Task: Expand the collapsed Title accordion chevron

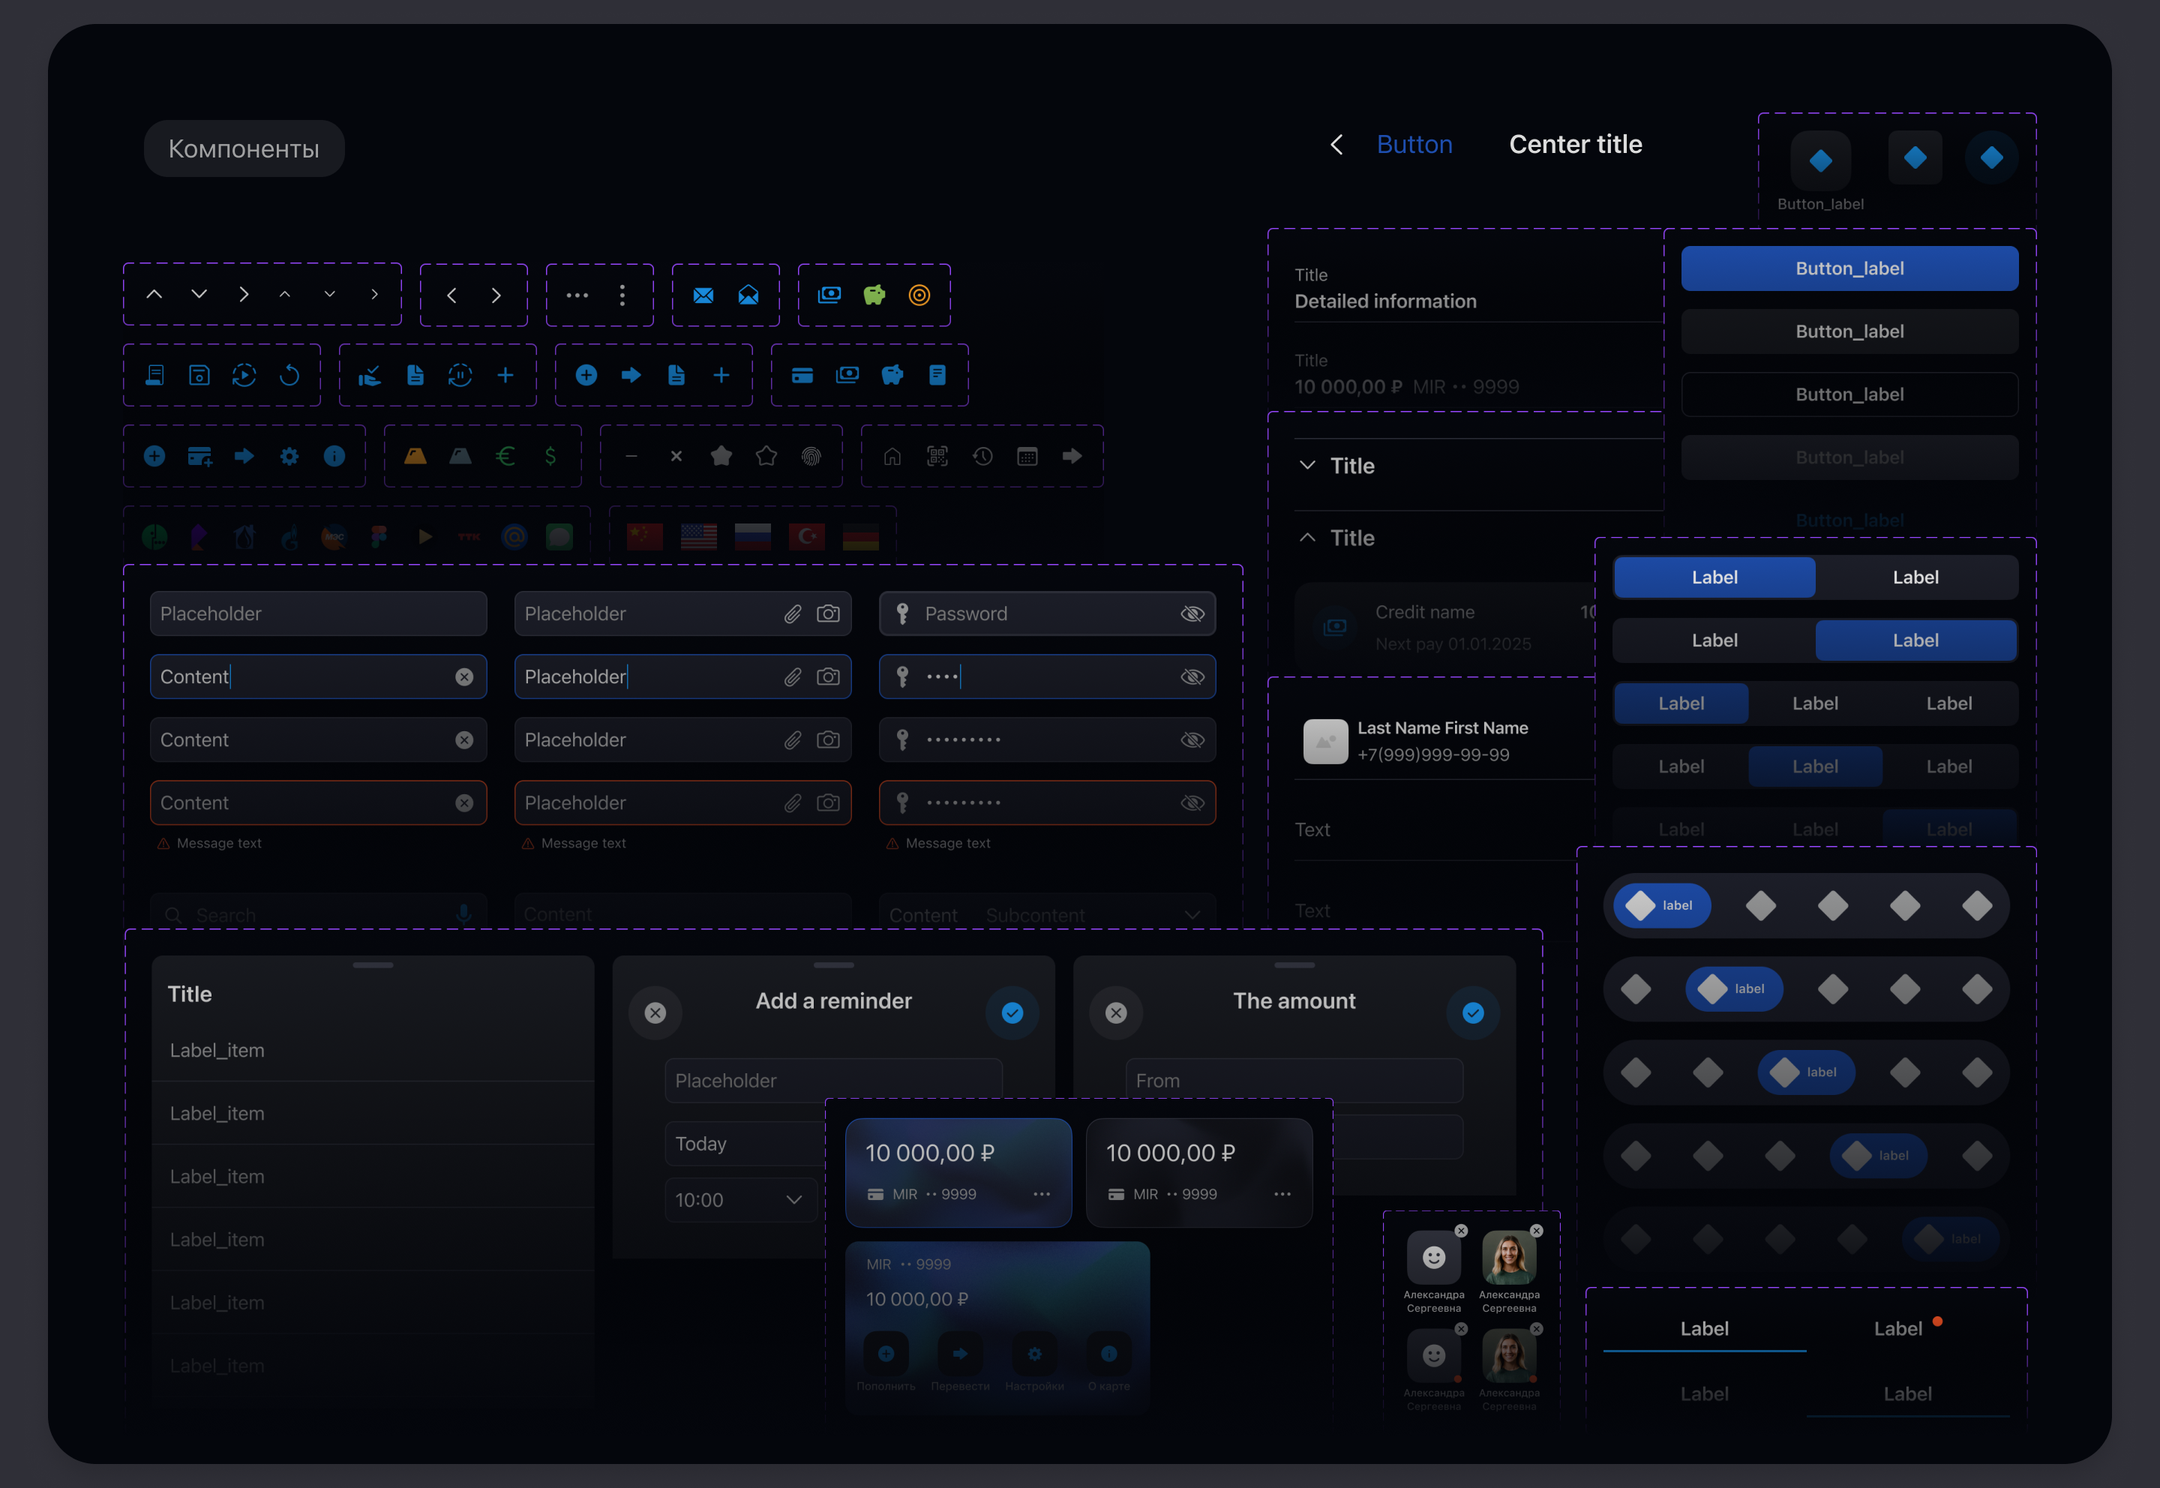Action: pyautogui.click(x=1307, y=465)
